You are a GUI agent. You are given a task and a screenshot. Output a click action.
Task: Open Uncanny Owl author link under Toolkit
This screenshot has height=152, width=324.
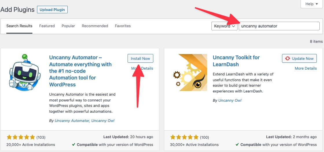[230, 100]
